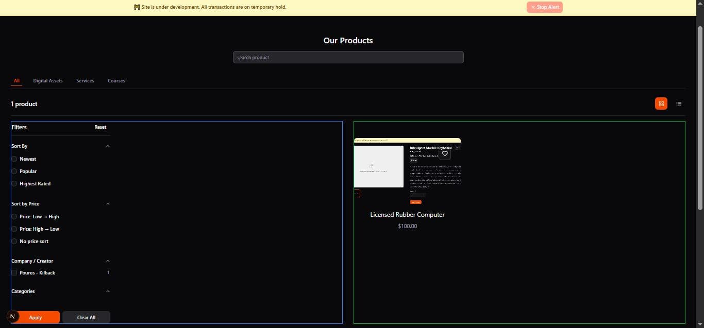Choose the No price sort option
Screen dimensions: 704x328
(x=14, y=241)
